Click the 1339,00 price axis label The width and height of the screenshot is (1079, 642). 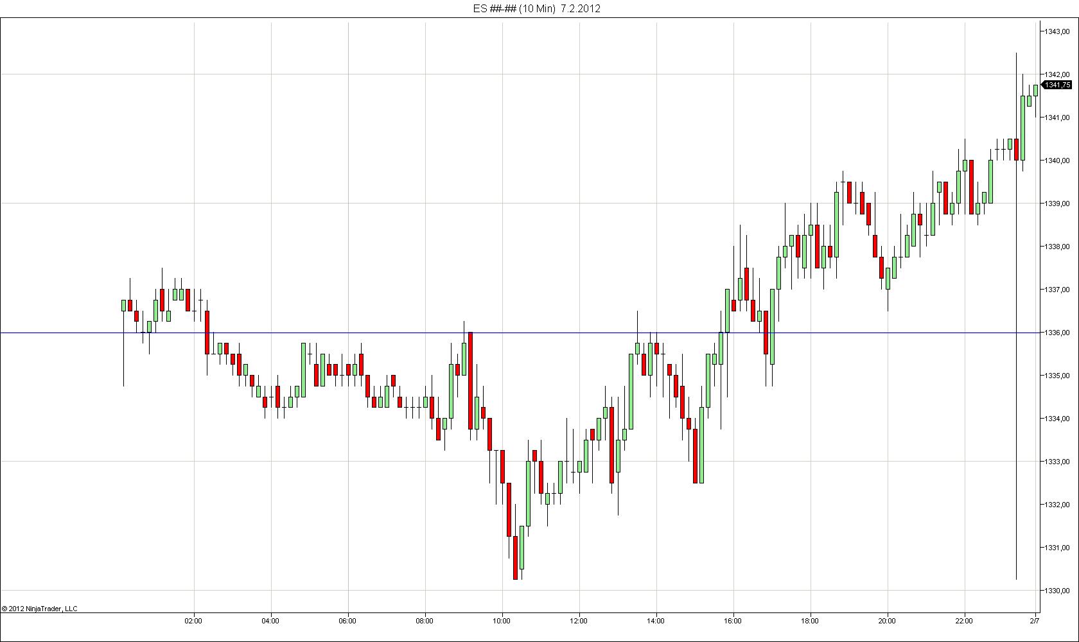[x=1057, y=204]
